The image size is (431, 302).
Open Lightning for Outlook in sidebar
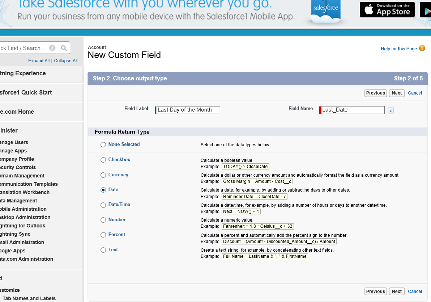(x=22, y=226)
